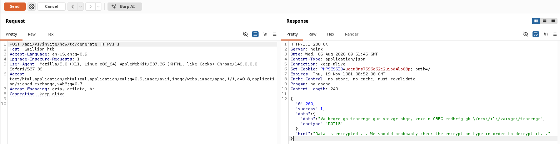Toggle line wrap icon in Response panel
Image resolution: width=560 pixels, height=144 pixels.
pos(536,34)
